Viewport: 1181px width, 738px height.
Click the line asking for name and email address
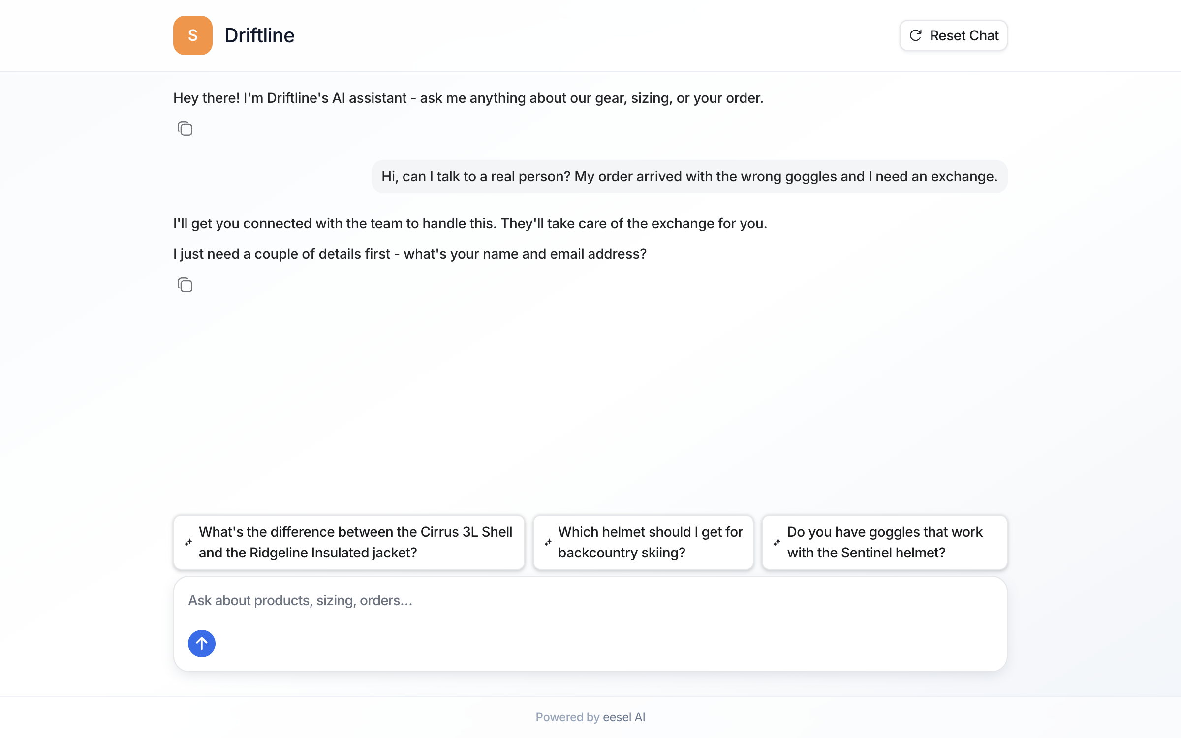[409, 254]
